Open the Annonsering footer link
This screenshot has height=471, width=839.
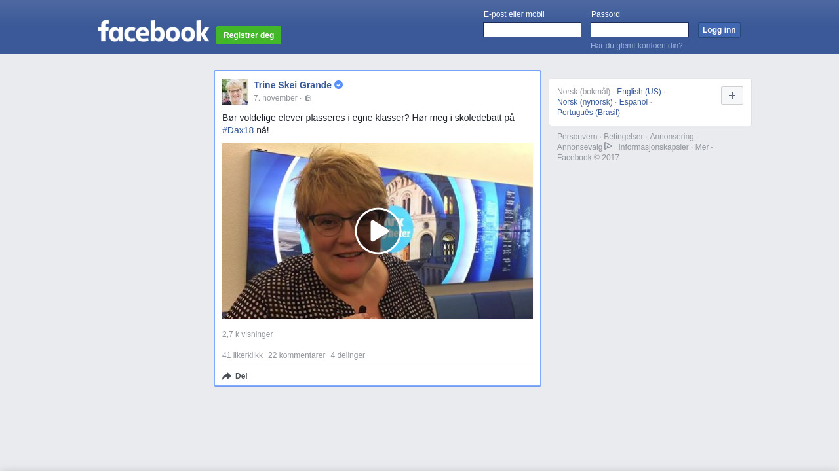[x=672, y=137]
